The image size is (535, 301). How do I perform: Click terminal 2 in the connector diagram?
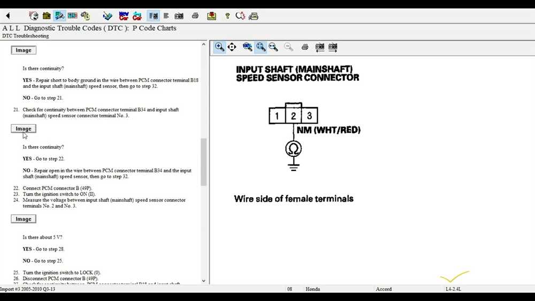(x=293, y=116)
